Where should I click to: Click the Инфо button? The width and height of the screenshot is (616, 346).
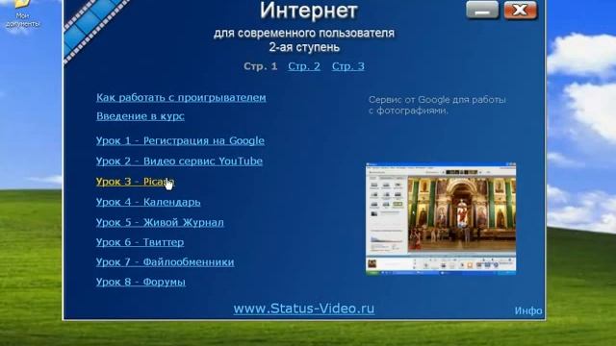(x=528, y=310)
